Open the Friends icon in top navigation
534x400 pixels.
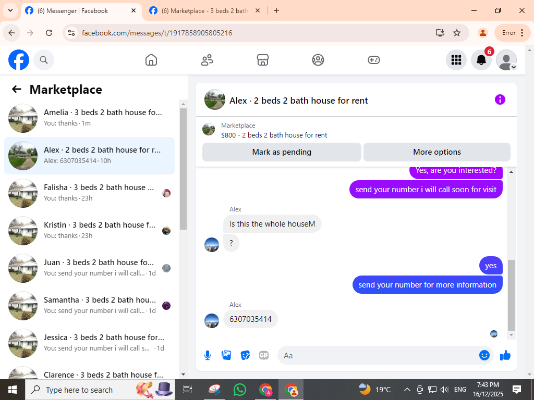tap(207, 60)
